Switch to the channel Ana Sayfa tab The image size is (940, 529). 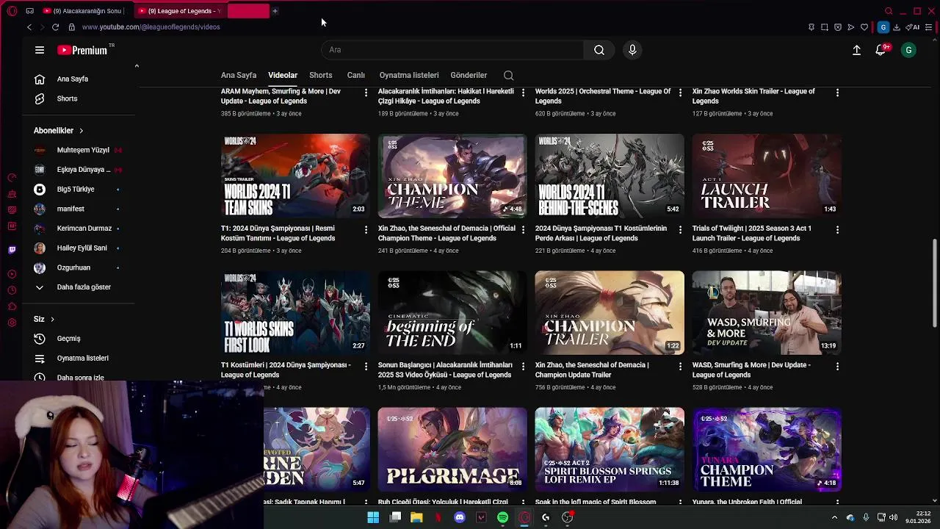239,75
